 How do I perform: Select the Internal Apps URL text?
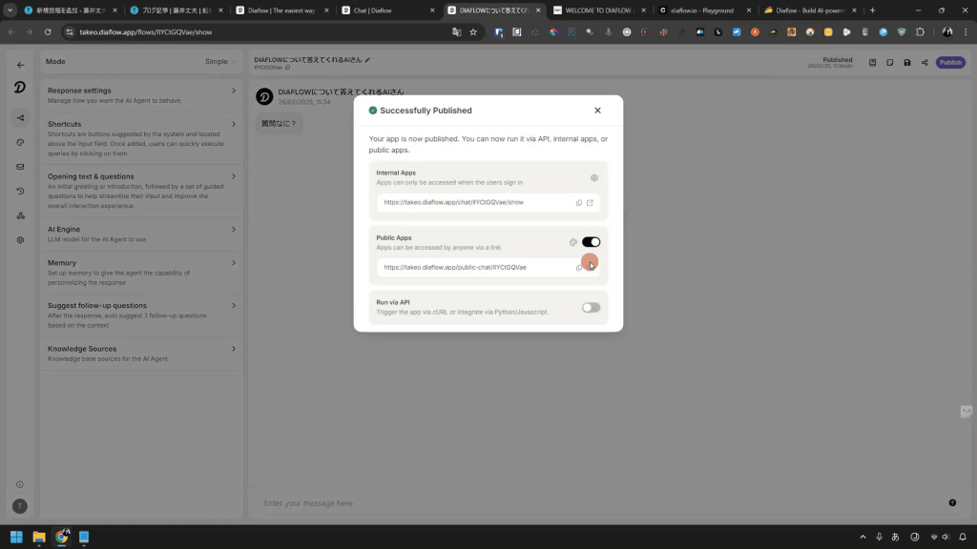click(453, 202)
